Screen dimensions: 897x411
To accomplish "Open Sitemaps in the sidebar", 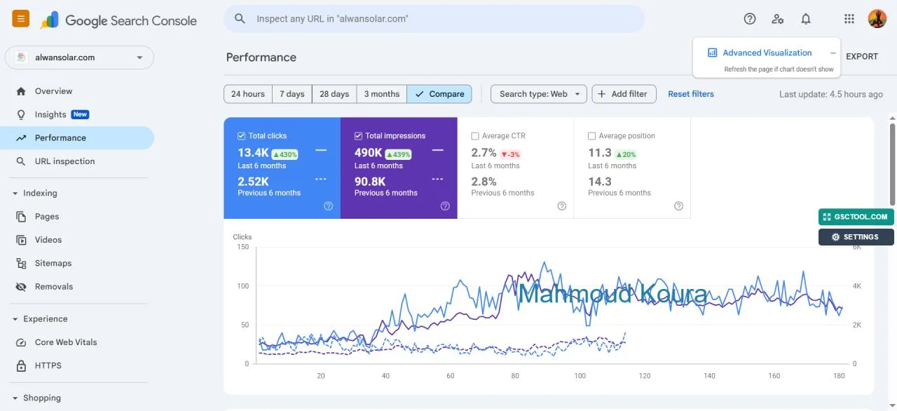I will (77, 263).
